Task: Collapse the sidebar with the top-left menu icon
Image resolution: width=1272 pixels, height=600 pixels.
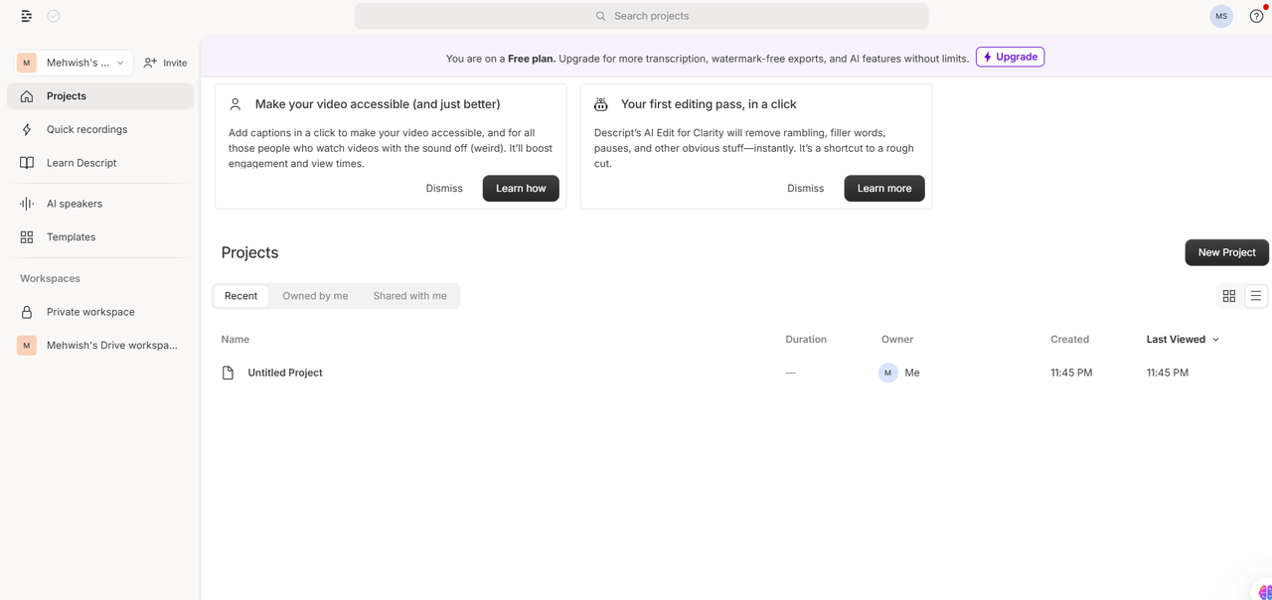Action: (27, 16)
